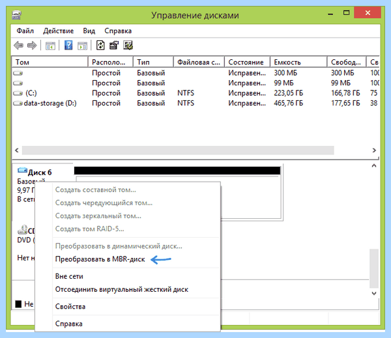Sort by the Свобод... column header
Image resolution: width=391 pixels, height=338 pixels.
[x=347, y=62]
